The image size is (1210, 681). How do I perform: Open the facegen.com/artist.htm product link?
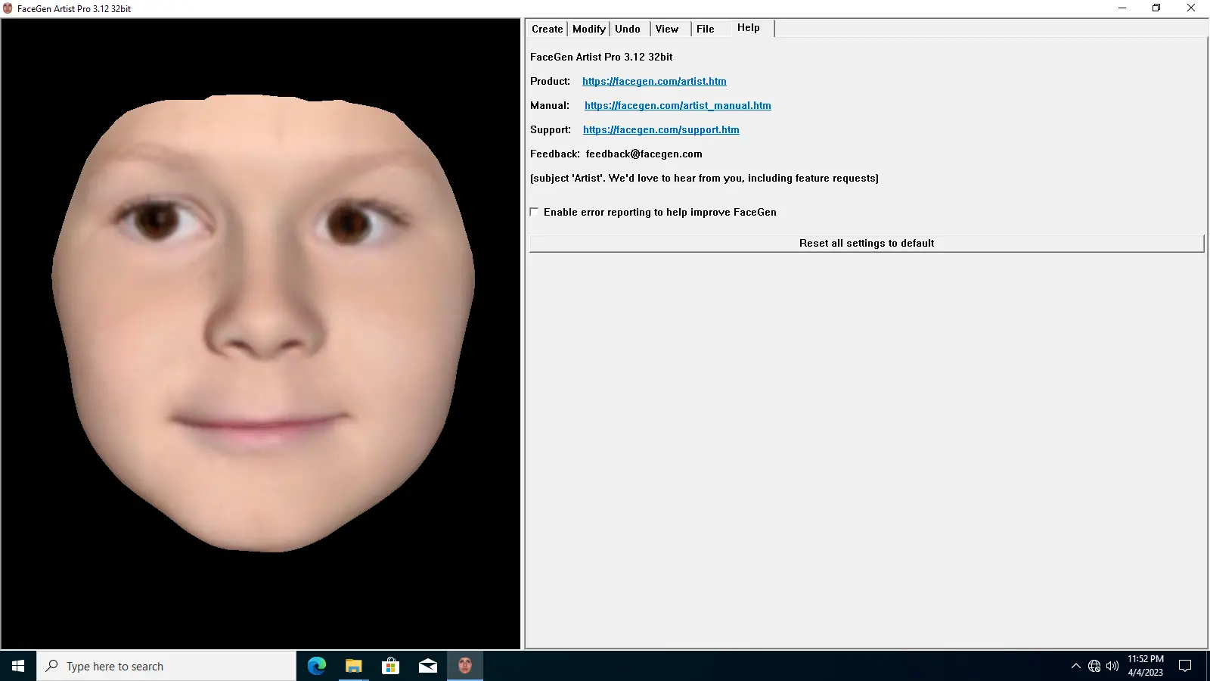[x=654, y=81]
